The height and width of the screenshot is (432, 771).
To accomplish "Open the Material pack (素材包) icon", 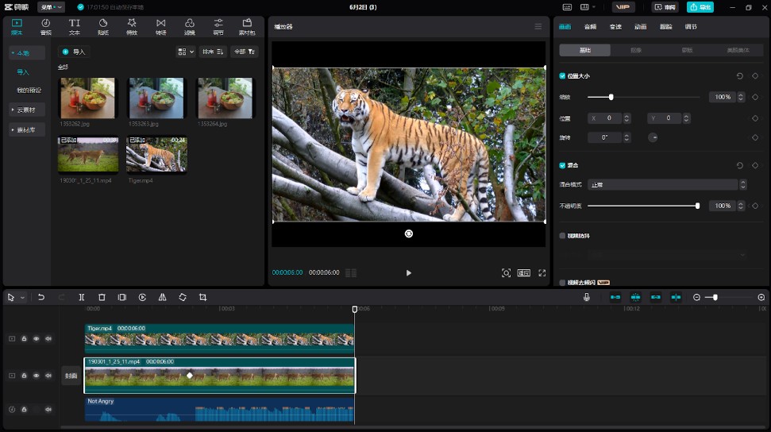I will coord(247,26).
